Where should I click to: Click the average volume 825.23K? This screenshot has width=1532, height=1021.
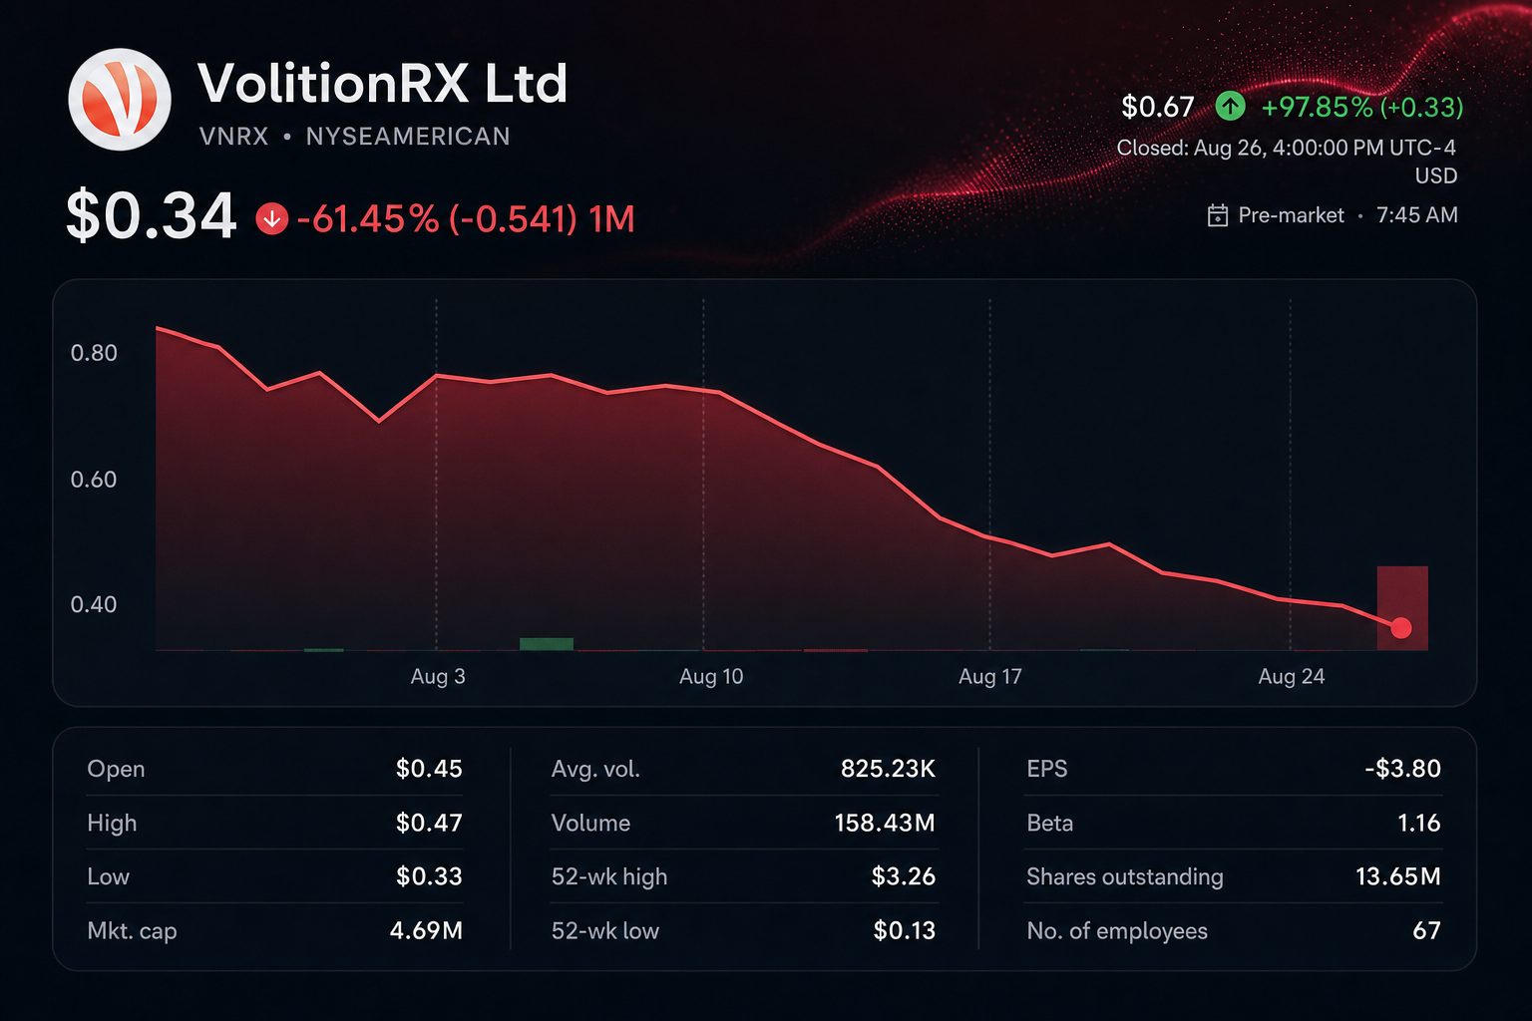pos(888,769)
